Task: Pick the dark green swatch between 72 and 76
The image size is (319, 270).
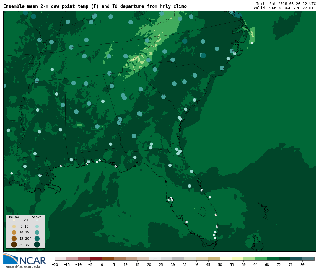Action: tap(285, 258)
